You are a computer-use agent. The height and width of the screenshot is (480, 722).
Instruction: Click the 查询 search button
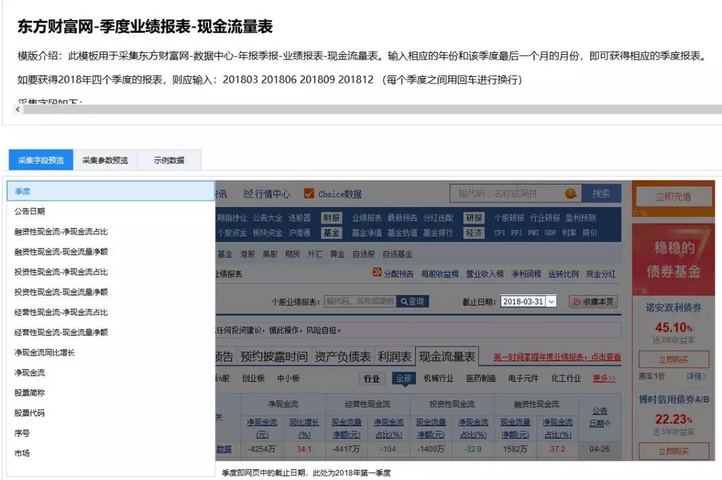(412, 302)
